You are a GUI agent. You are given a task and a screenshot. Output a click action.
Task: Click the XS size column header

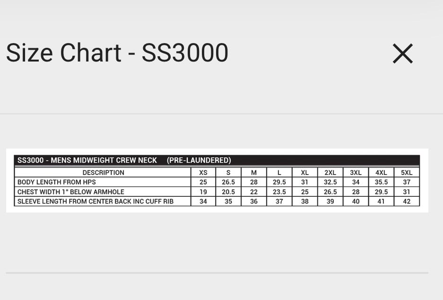(203, 173)
